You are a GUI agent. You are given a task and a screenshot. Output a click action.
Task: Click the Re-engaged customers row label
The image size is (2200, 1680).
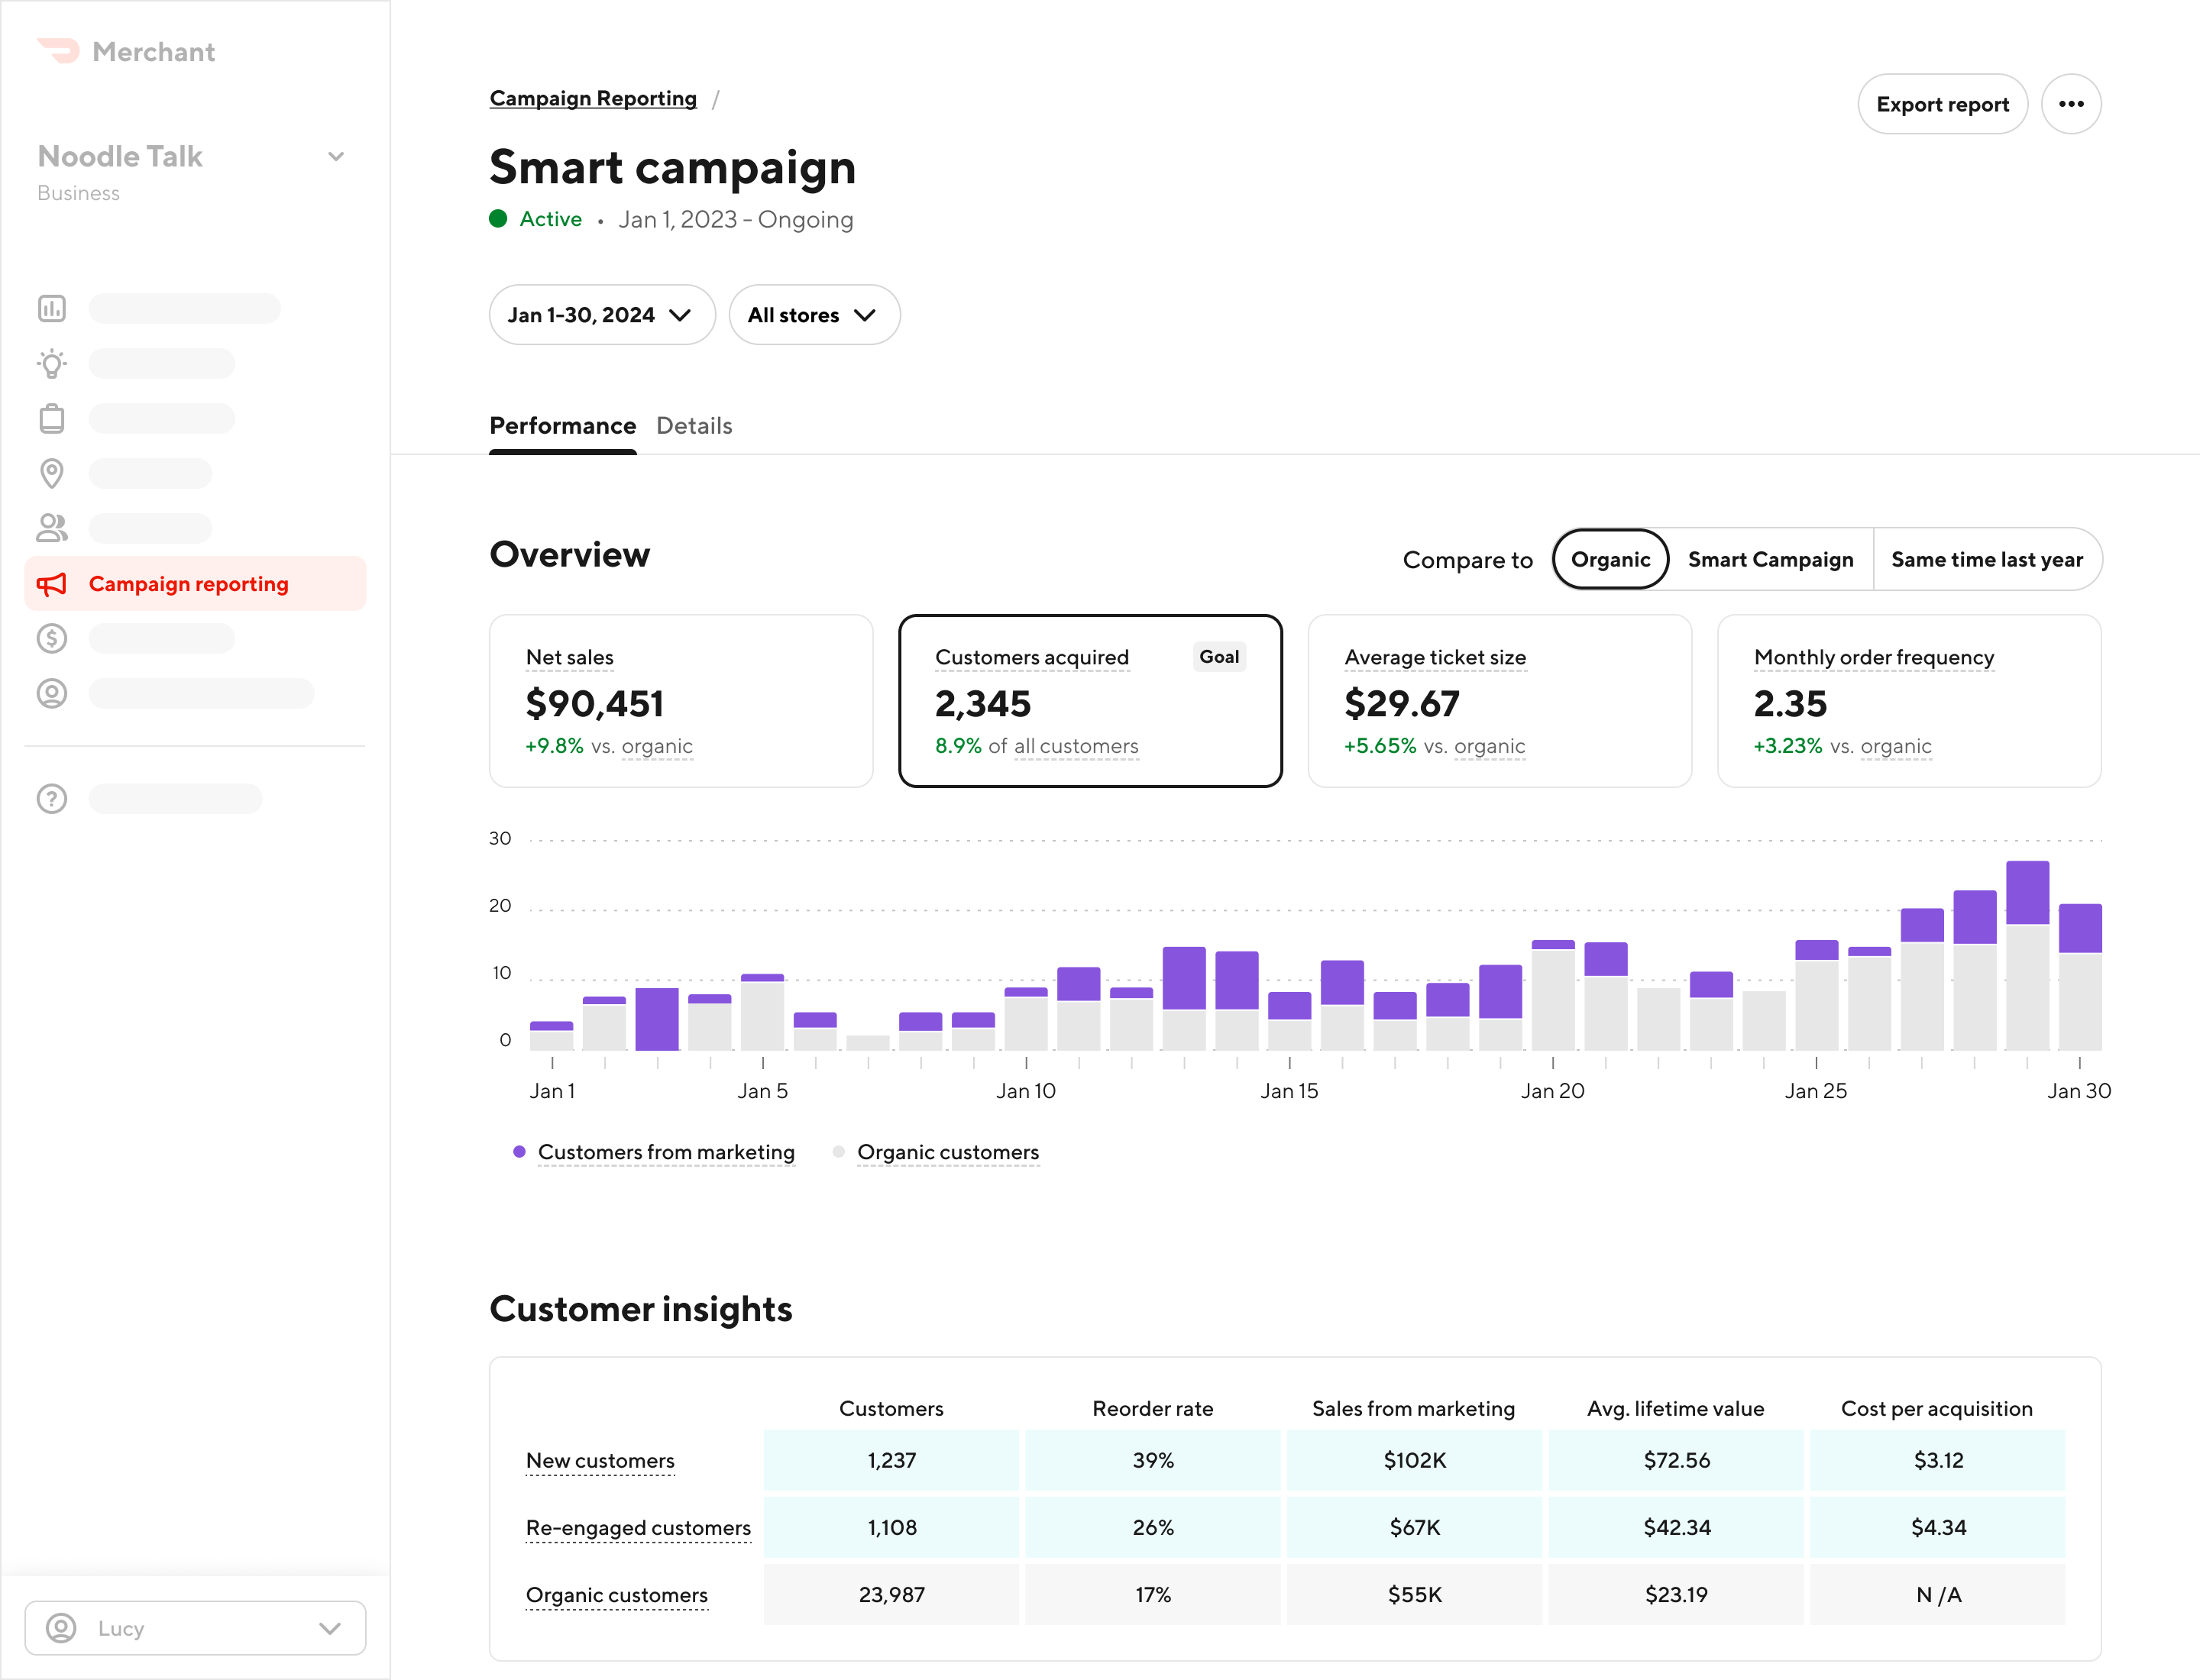coord(639,1527)
